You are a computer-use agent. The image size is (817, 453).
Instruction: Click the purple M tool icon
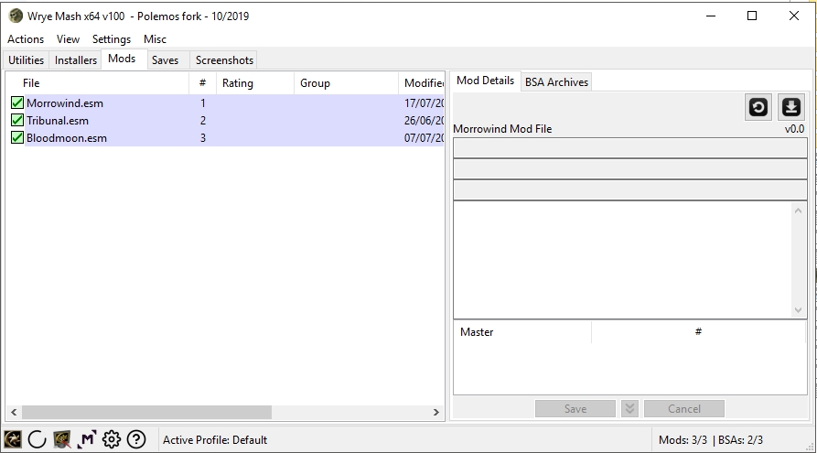click(x=86, y=439)
